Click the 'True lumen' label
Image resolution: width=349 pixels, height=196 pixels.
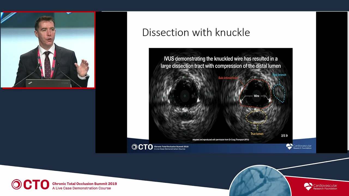coord(257,134)
